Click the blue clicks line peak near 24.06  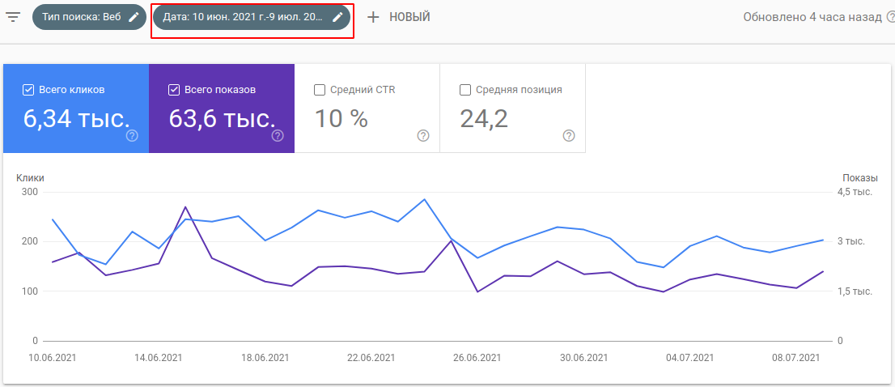[x=424, y=199]
